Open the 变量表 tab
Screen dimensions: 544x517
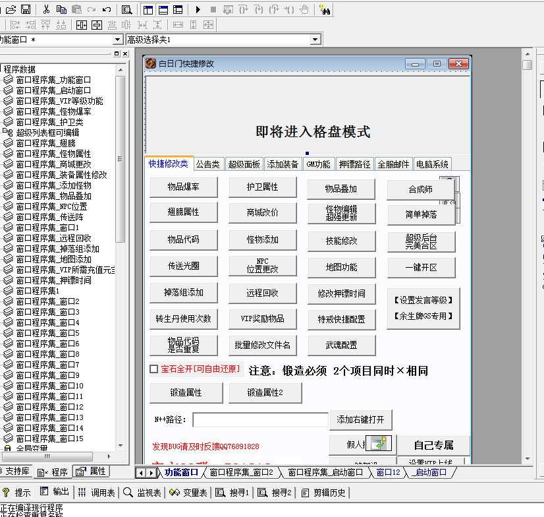point(188,493)
